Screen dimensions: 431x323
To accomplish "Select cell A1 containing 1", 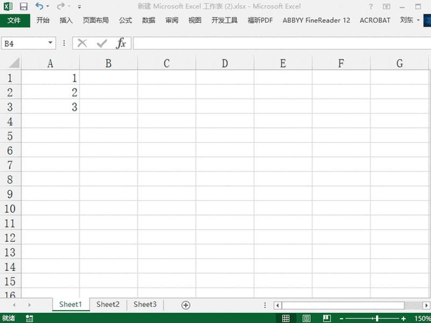I will [50, 78].
